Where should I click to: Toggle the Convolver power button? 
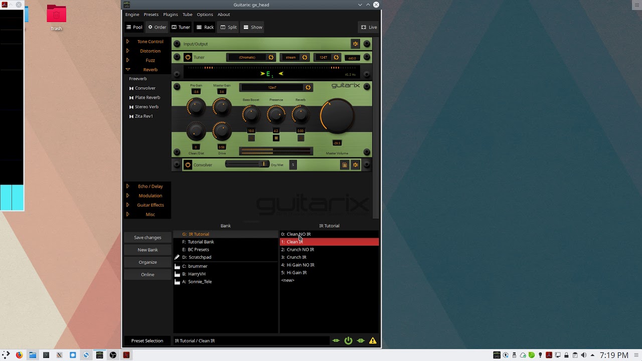pyautogui.click(x=188, y=164)
